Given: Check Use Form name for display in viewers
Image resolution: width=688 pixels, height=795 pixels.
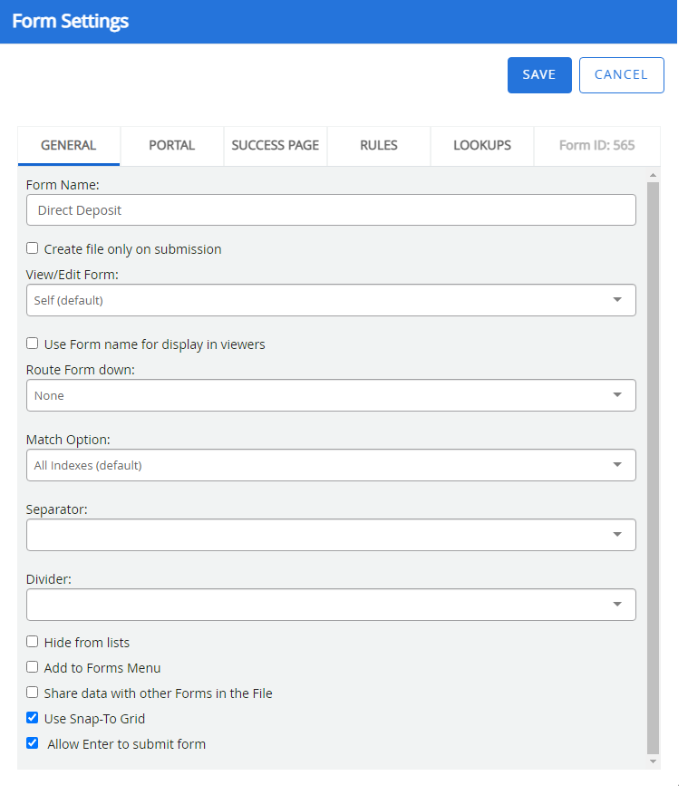Looking at the screenshot, I should coord(33,344).
